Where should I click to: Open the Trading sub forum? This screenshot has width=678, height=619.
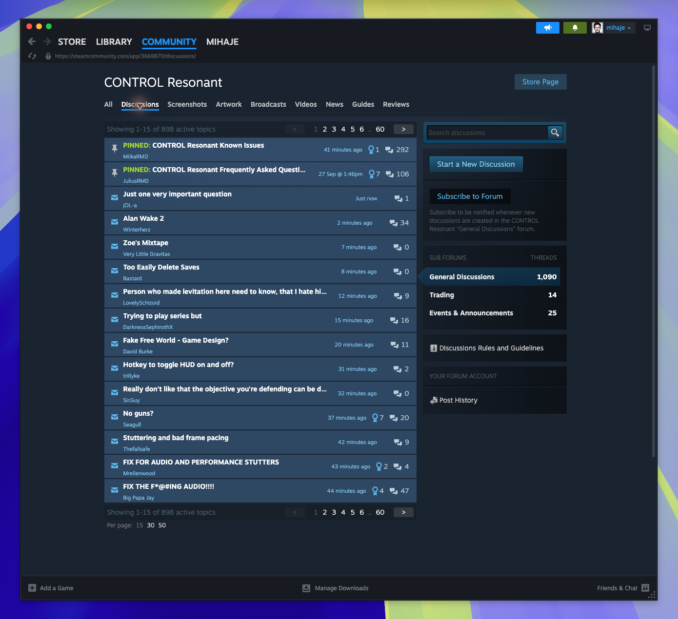(x=493, y=295)
